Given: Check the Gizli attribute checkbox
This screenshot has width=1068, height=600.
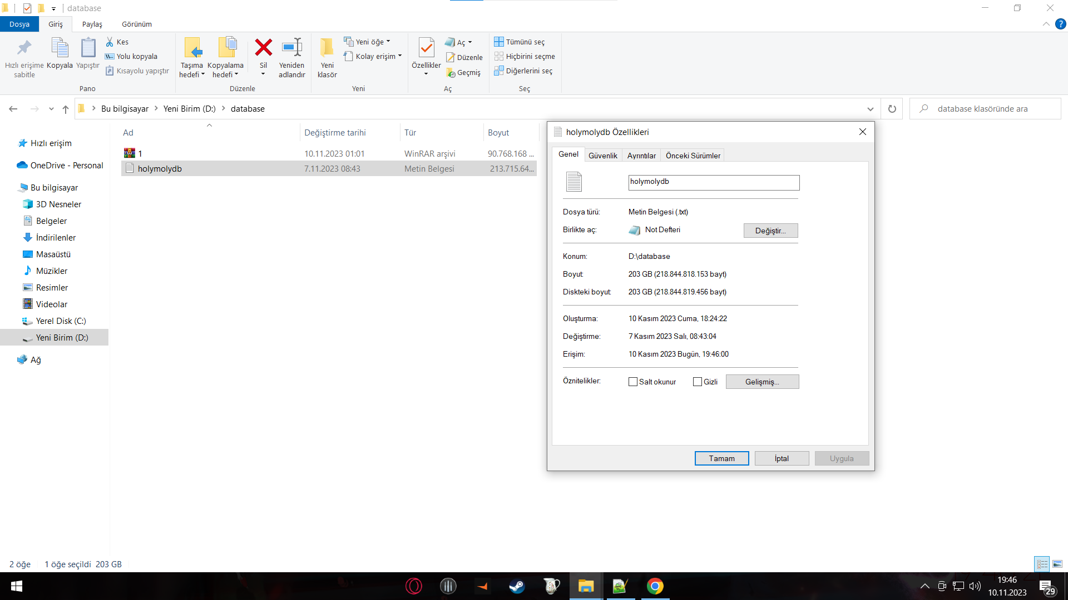Looking at the screenshot, I should 698,382.
